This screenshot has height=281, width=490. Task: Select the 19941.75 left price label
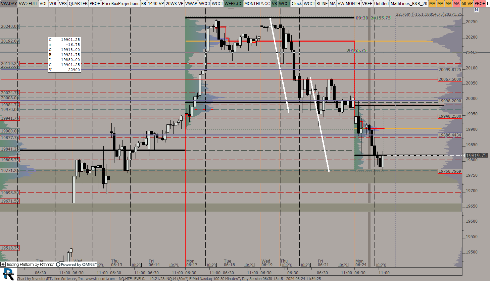pos(10,118)
